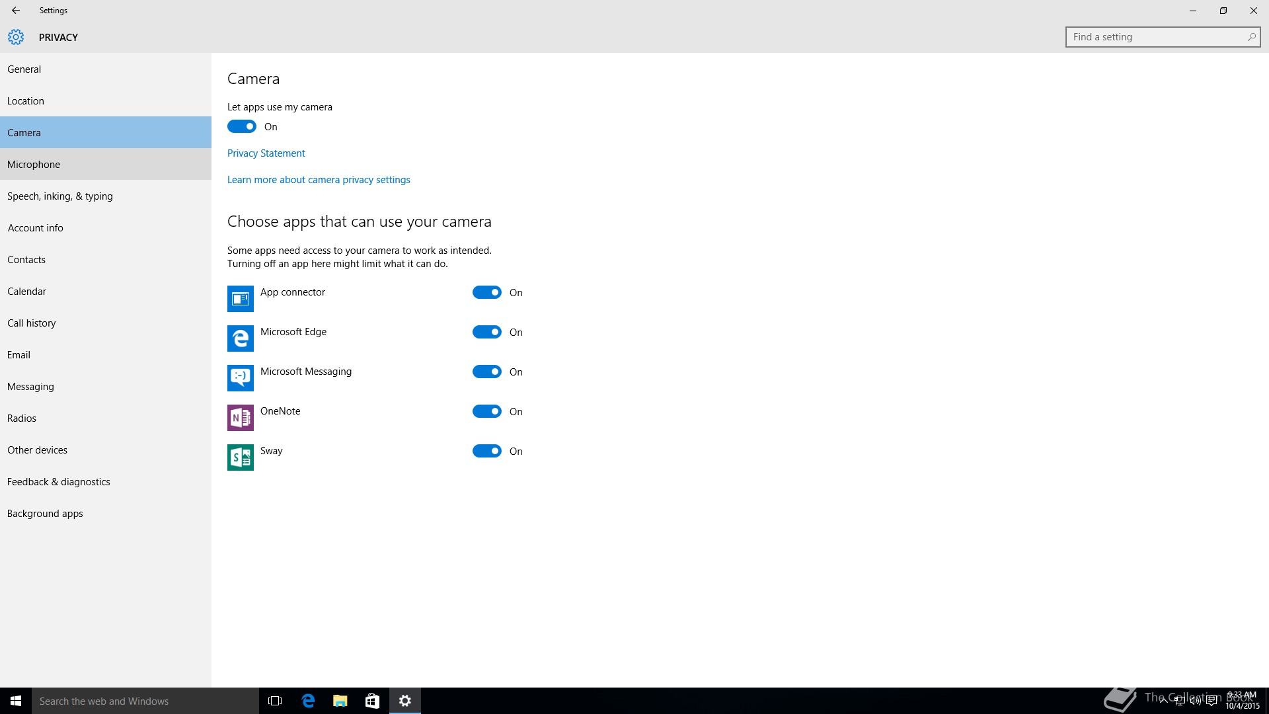Image resolution: width=1269 pixels, height=714 pixels.
Task: Click the Sway app icon
Action: (241, 457)
